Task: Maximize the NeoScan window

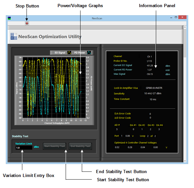Action: (176, 18)
